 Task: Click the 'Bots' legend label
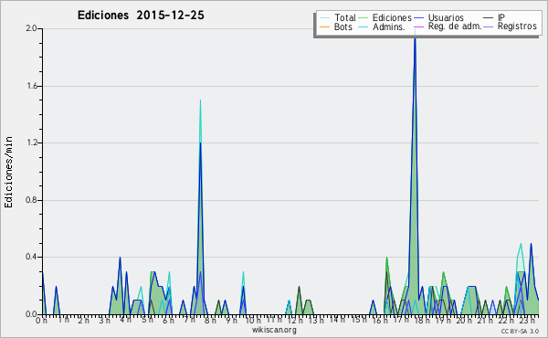coord(343,26)
